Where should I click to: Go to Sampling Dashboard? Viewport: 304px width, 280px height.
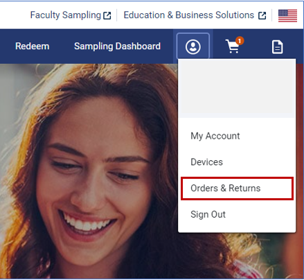(x=117, y=46)
